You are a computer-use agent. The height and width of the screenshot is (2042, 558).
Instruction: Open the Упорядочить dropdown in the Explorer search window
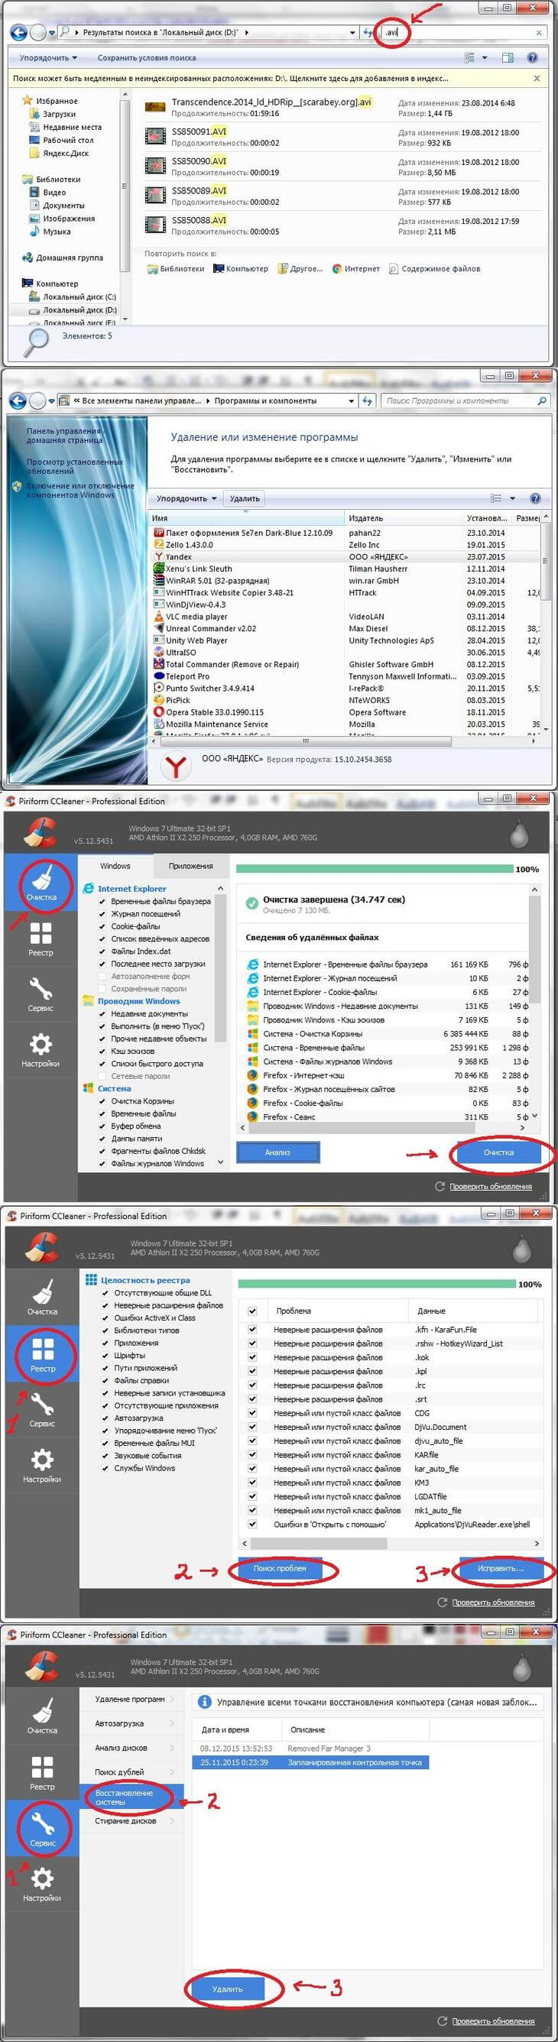pos(48,58)
